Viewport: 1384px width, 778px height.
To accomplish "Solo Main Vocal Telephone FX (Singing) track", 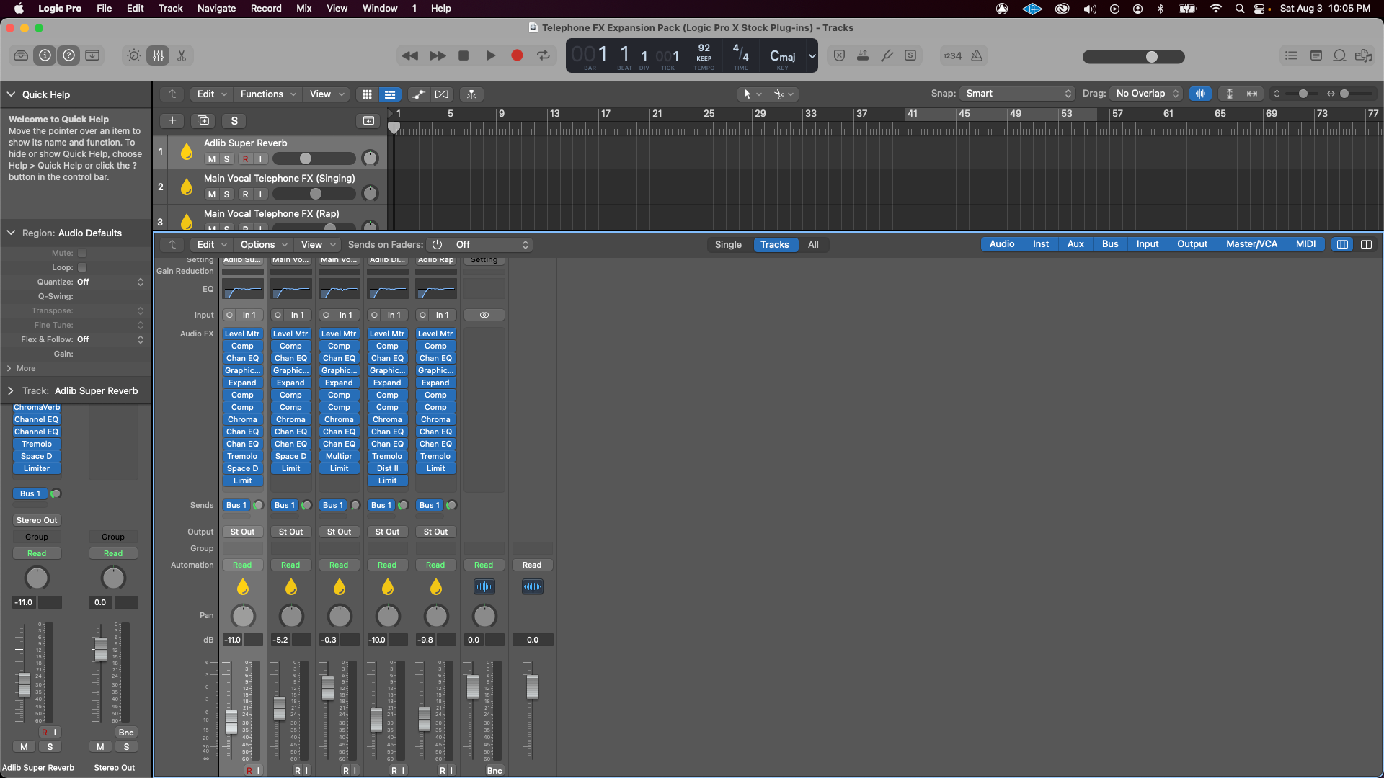I will [226, 194].
